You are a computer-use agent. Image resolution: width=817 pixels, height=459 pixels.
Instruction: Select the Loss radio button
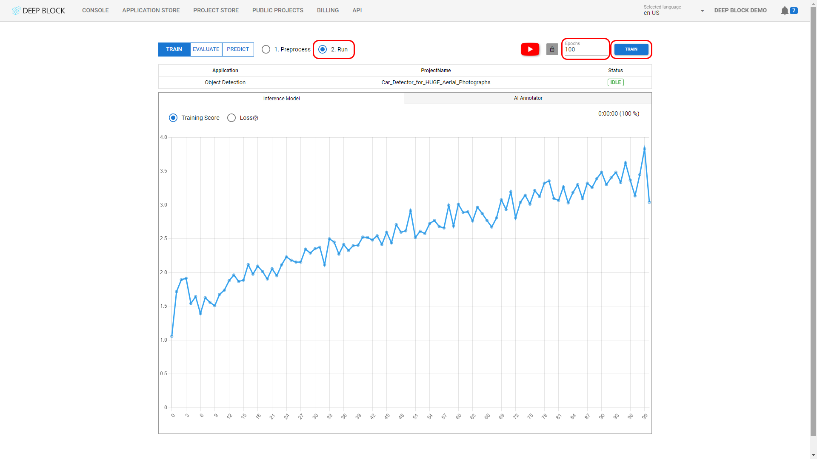(231, 118)
